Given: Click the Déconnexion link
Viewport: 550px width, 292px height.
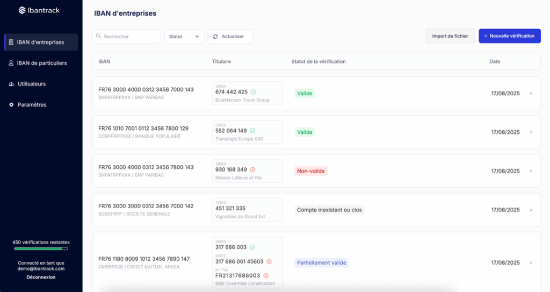Looking at the screenshot, I should click(41, 277).
